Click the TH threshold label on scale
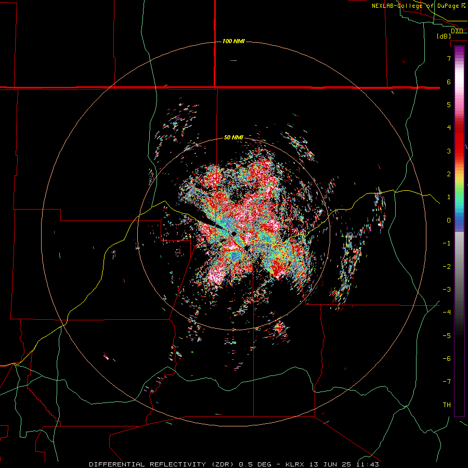The width and height of the screenshot is (468, 468). coord(447,405)
